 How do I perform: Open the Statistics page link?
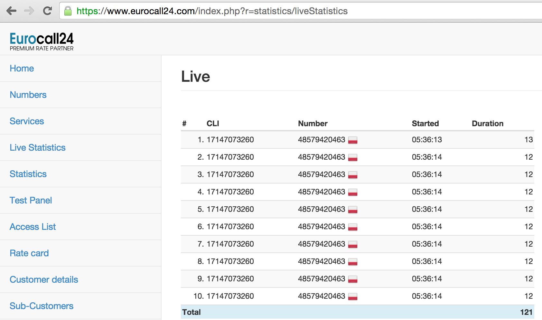tap(28, 174)
